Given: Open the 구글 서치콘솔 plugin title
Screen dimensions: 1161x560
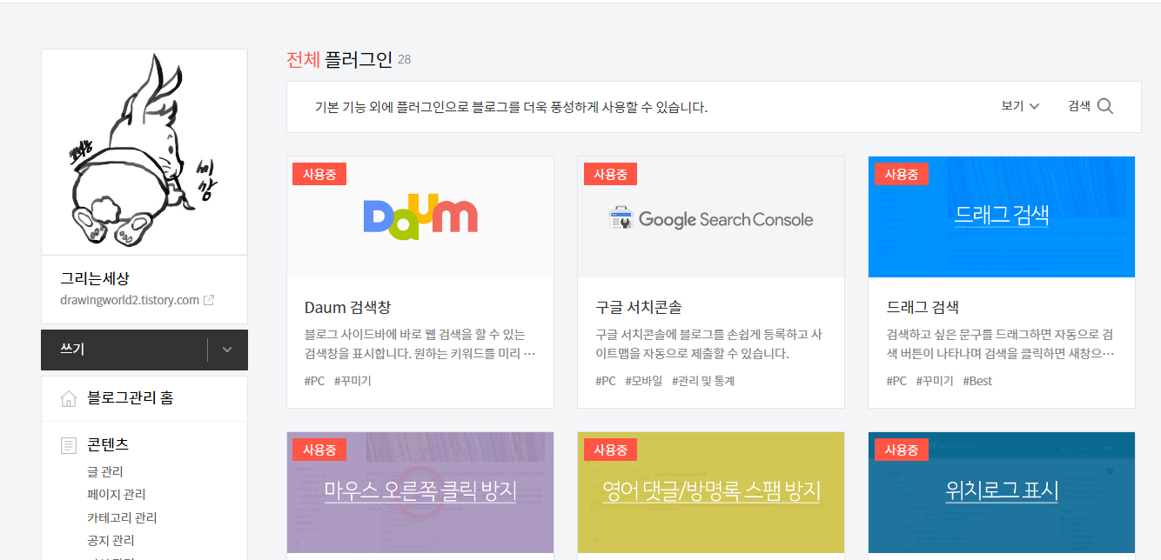Looking at the screenshot, I should (x=639, y=307).
